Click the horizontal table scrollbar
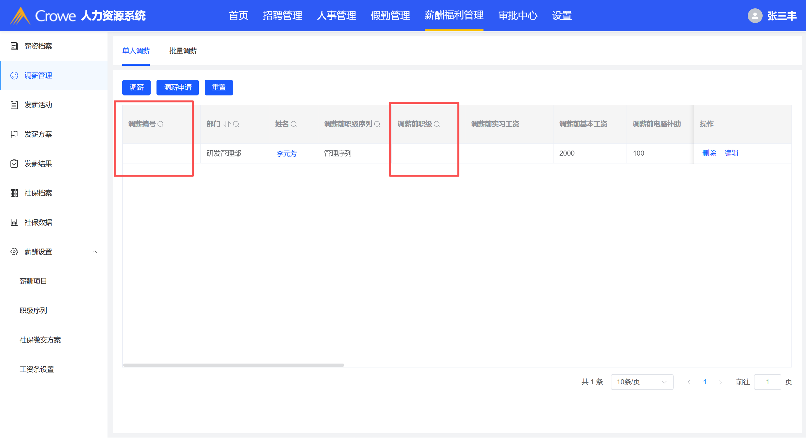The image size is (806, 438). point(233,365)
